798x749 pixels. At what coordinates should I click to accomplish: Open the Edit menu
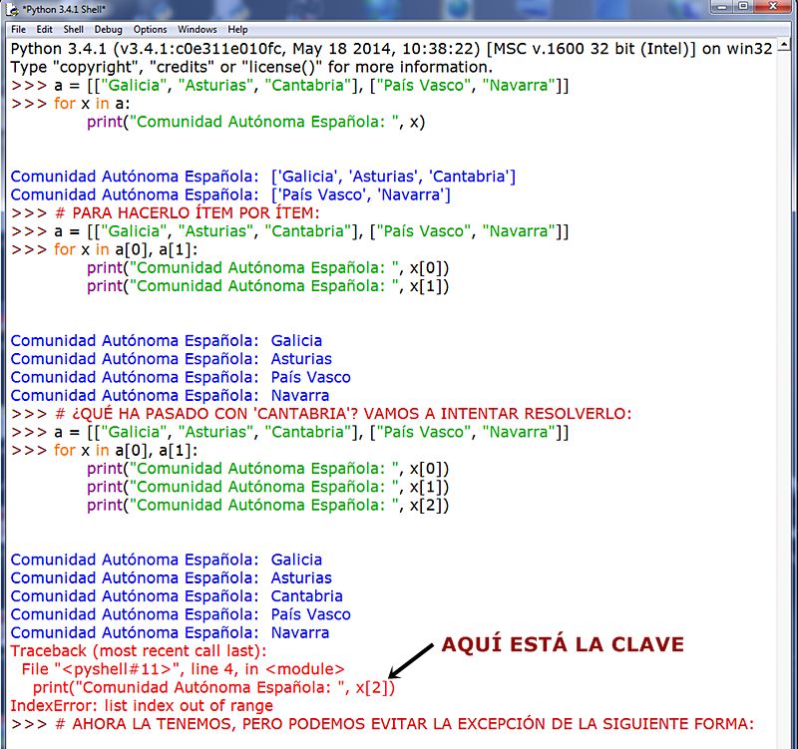point(43,29)
